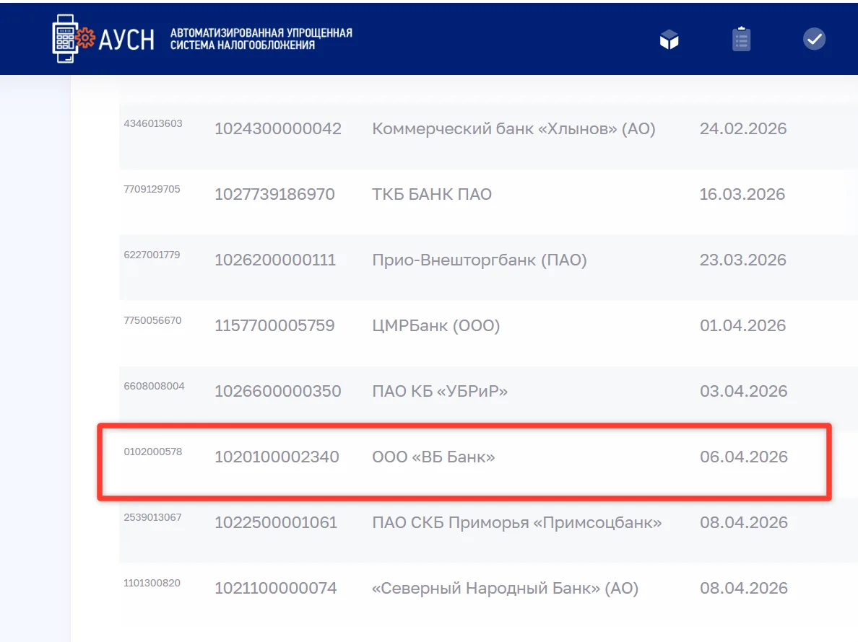858x642 pixels.
Task: Click date 16.03.2026
Action: (742, 194)
